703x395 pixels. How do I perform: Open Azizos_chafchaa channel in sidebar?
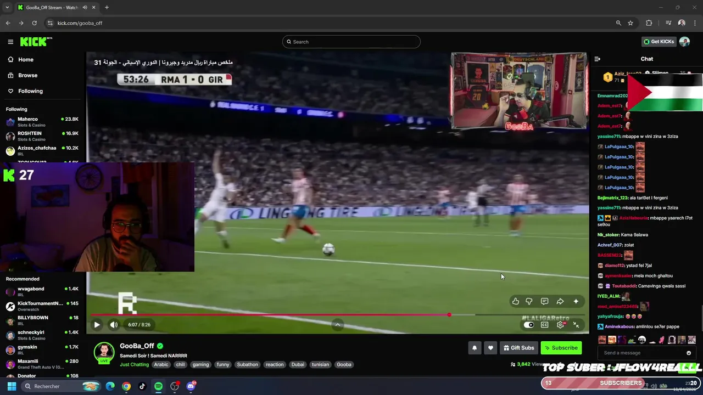(x=42, y=150)
